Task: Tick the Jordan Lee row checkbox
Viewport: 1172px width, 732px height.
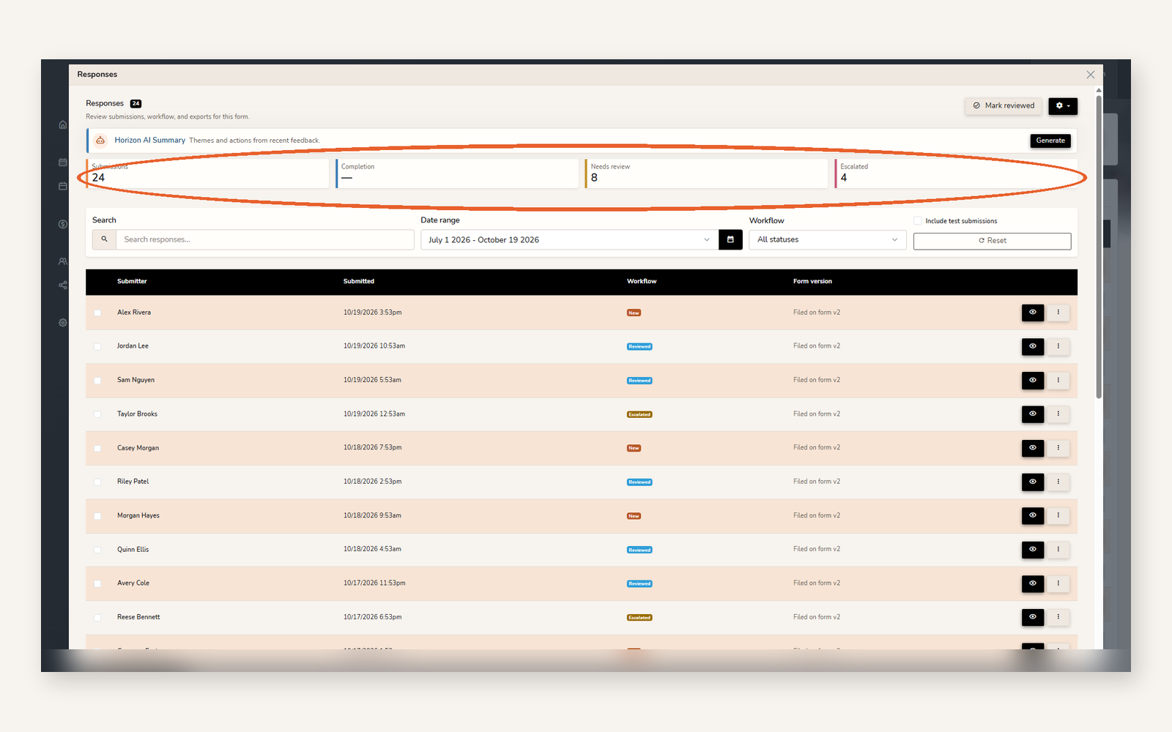Action: pyautogui.click(x=97, y=346)
